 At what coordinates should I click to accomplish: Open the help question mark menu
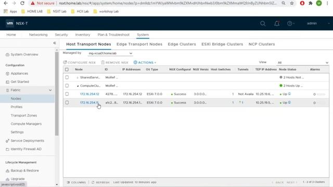click(290, 23)
